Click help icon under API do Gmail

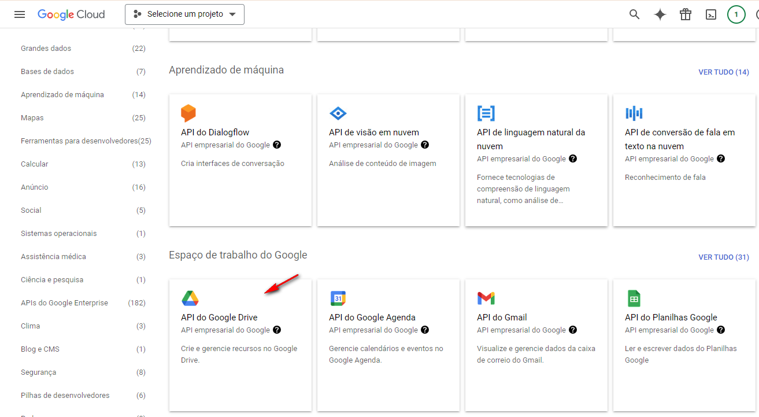pos(573,330)
